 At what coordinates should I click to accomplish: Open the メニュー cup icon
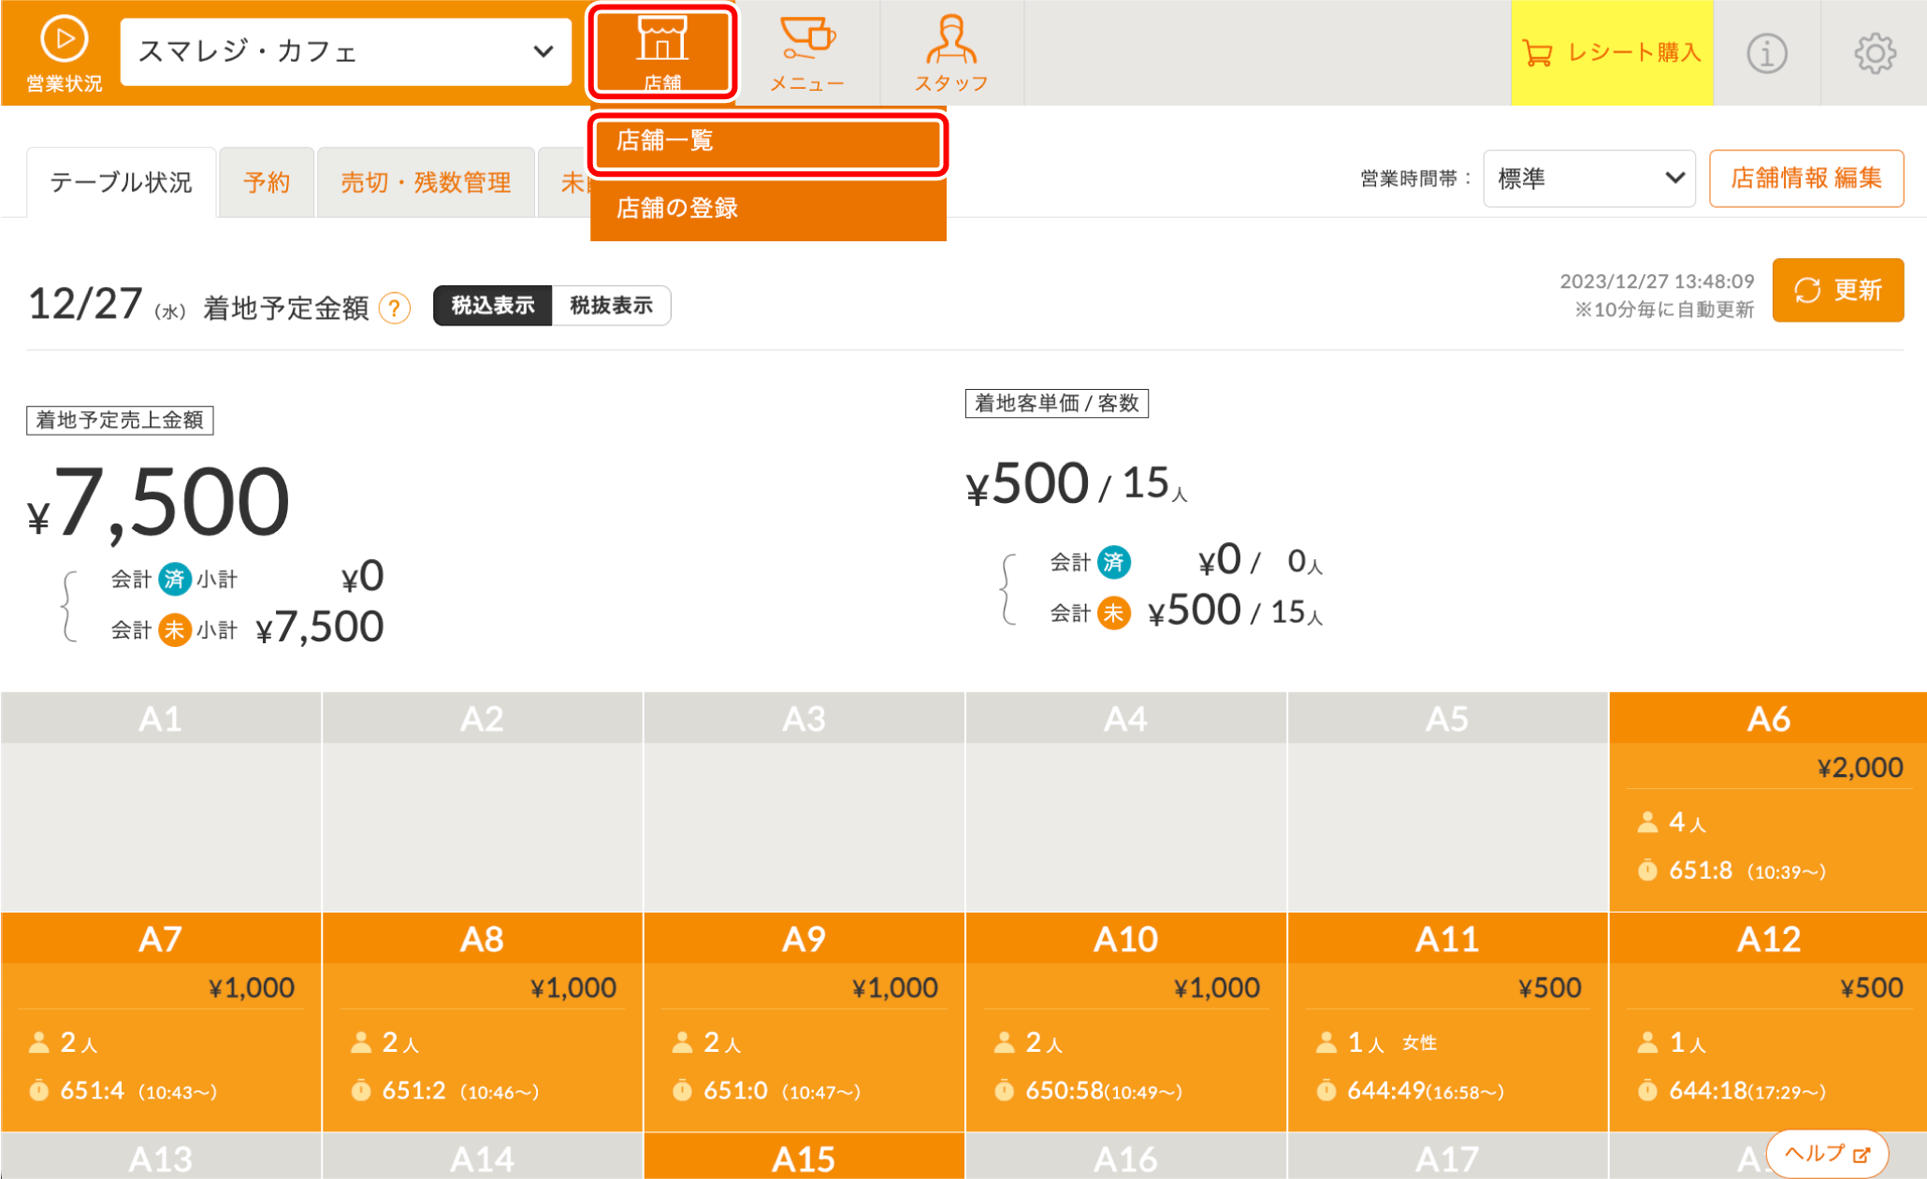click(x=807, y=51)
